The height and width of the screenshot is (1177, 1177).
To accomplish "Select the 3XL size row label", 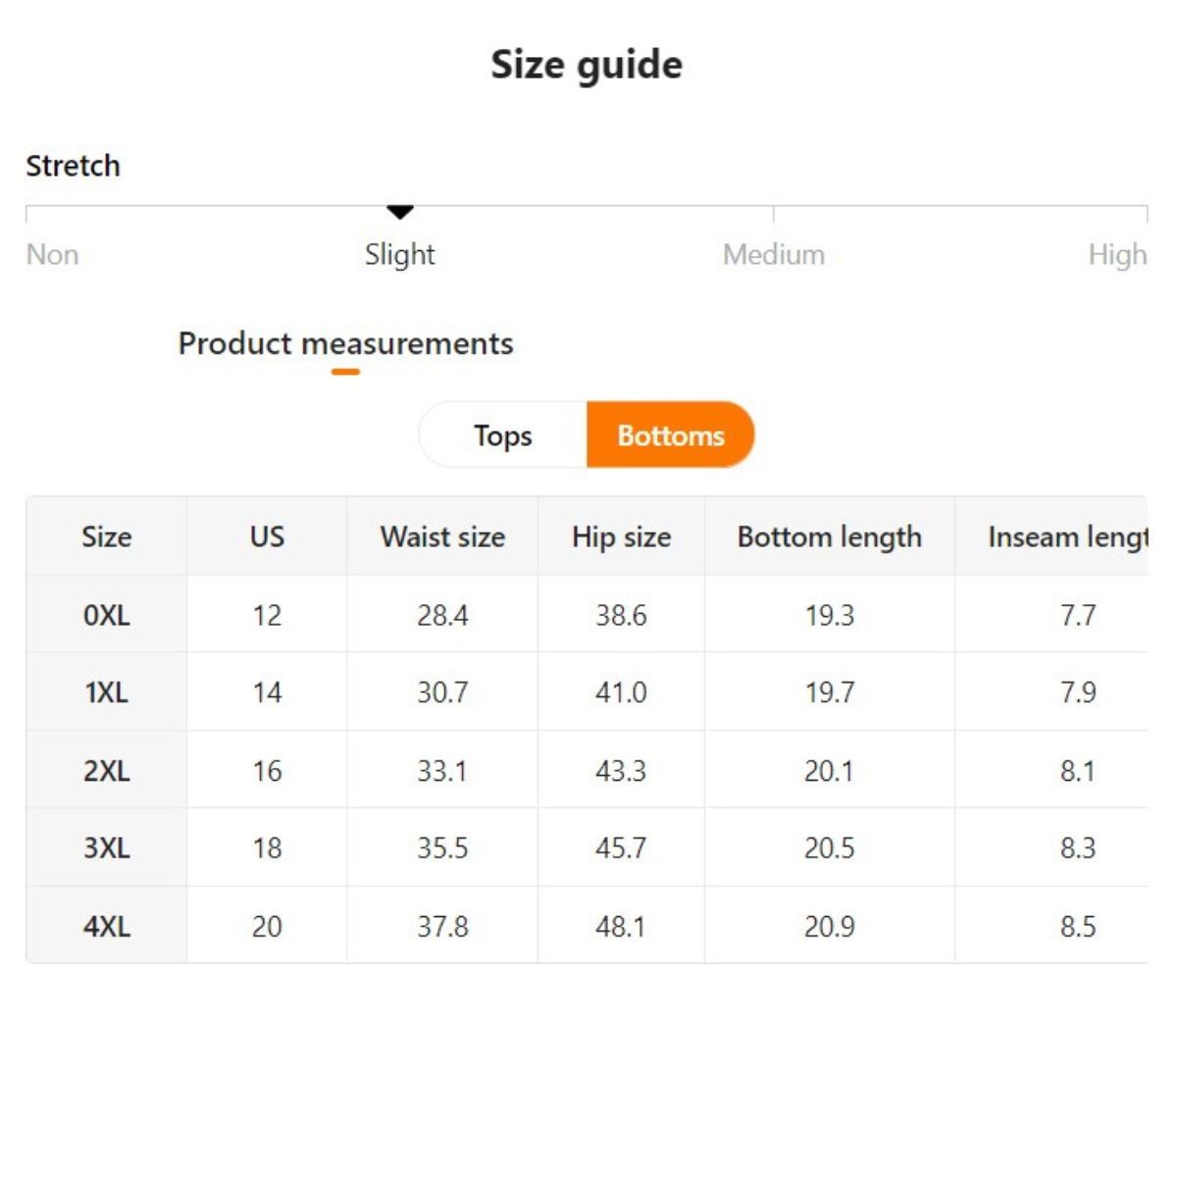I will pyautogui.click(x=106, y=847).
